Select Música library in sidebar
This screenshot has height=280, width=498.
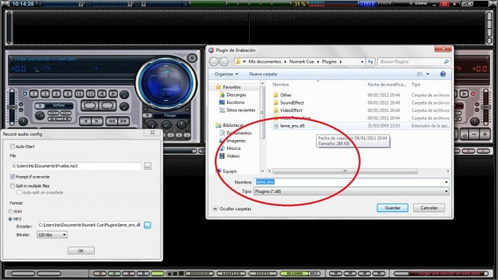pyautogui.click(x=233, y=148)
